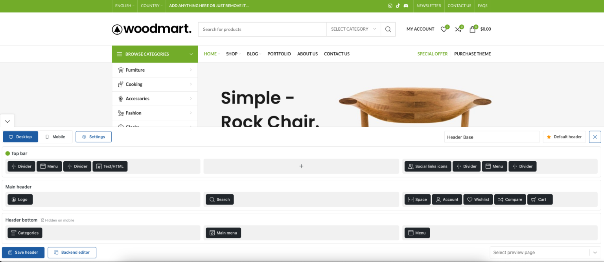Expand the Country selector dropdown

click(x=151, y=6)
